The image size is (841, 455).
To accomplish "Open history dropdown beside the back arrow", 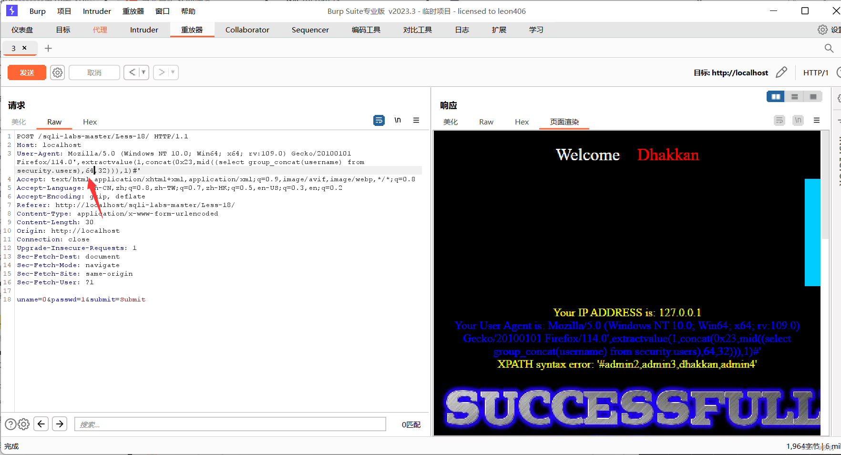I will [144, 72].
